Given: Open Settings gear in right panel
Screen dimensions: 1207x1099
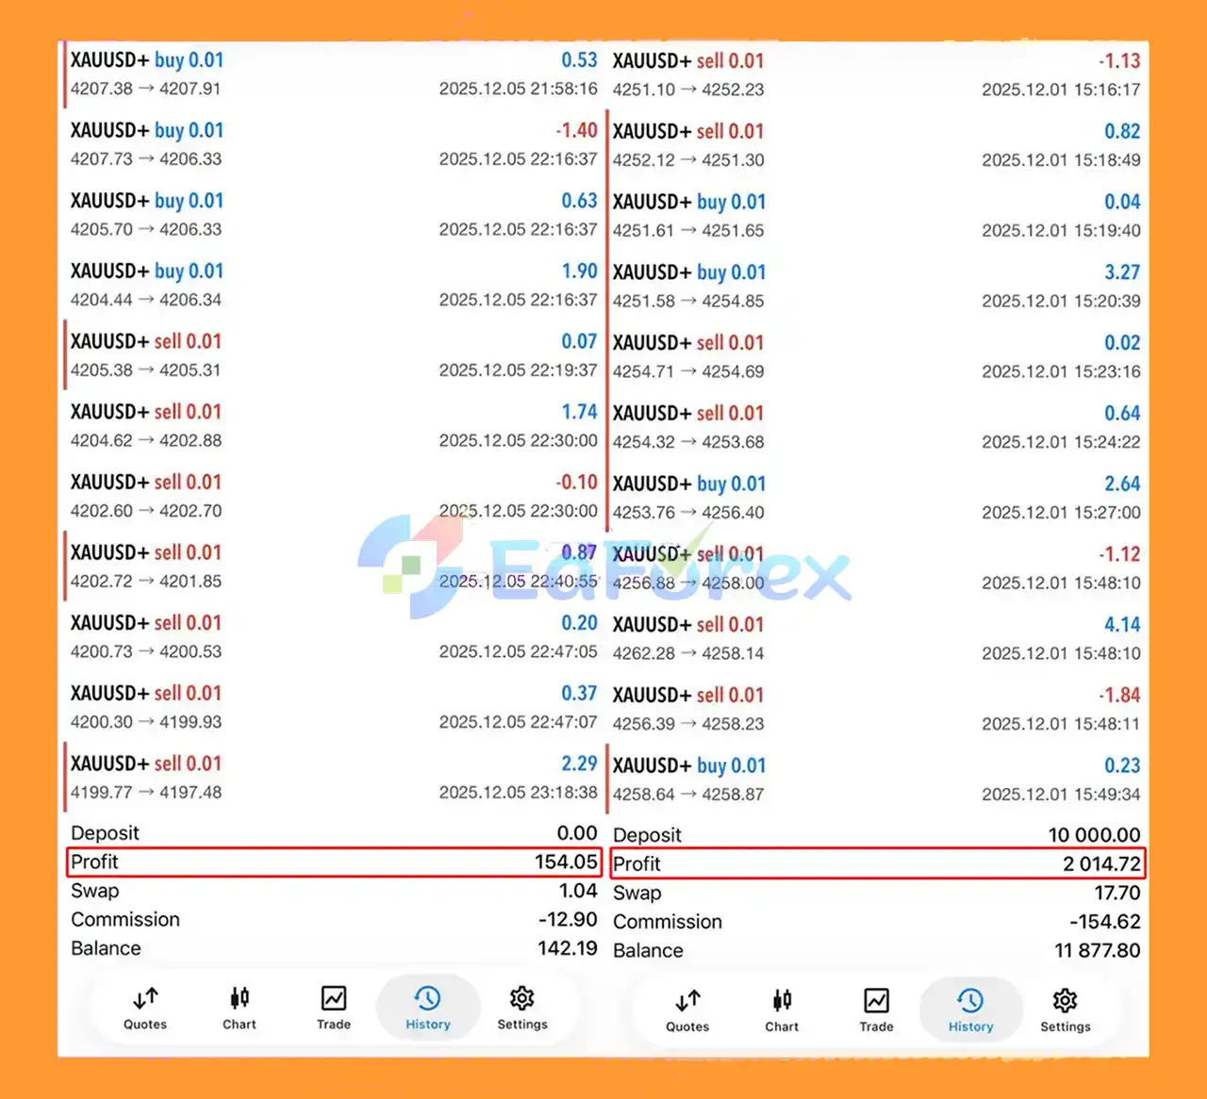Looking at the screenshot, I should [1065, 1010].
